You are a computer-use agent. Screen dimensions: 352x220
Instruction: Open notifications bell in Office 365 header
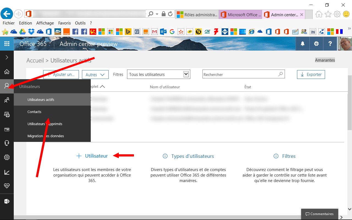coord(302,44)
